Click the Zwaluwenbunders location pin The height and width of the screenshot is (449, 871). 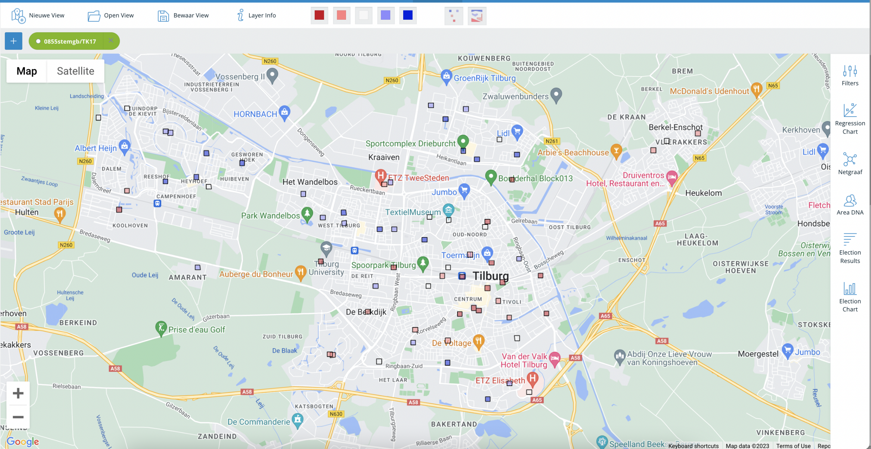click(x=556, y=95)
